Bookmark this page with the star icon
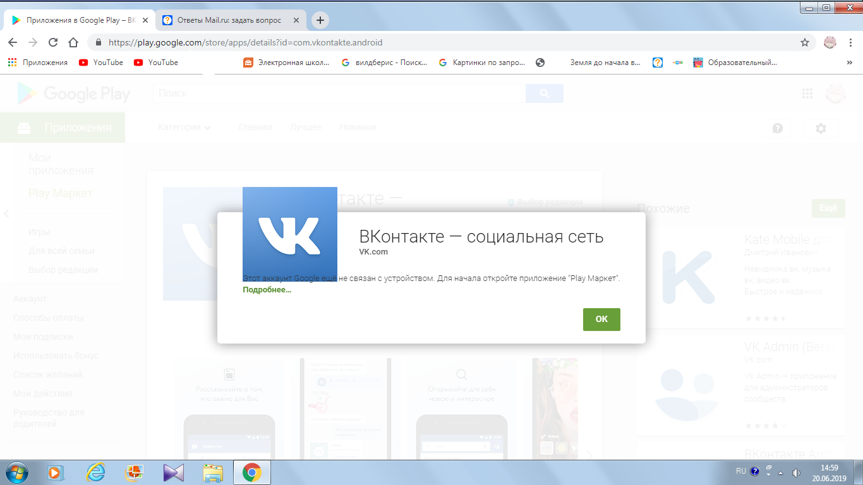The height and width of the screenshot is (485, 863). pyautogui.click(x=805, y=42)
